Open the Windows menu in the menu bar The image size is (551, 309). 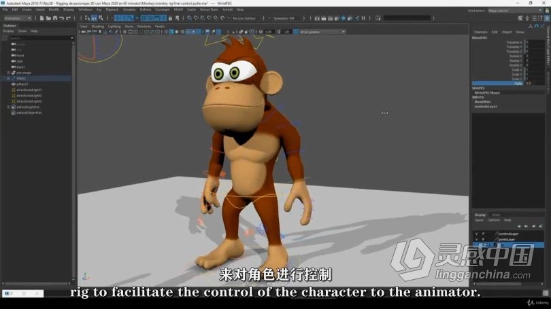click(x=85, y=10)
